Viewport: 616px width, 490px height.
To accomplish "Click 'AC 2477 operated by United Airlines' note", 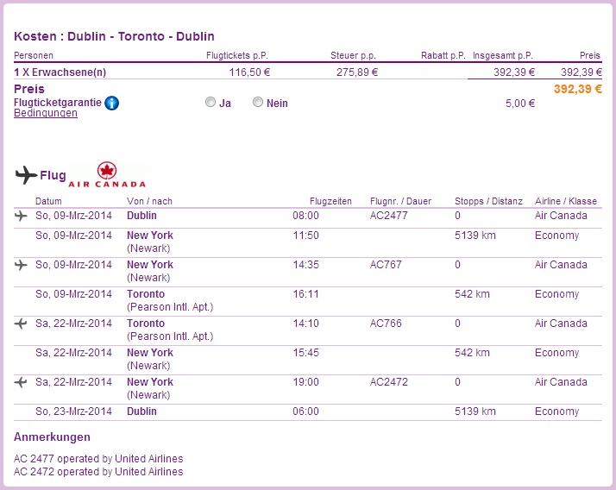I will 98,459.
